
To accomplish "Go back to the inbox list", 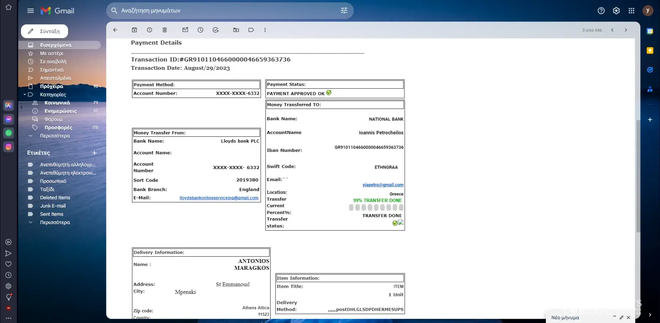I will point(115,30).
